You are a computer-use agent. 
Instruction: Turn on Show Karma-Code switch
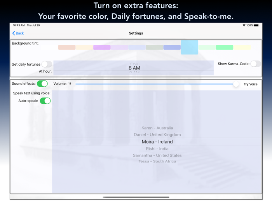256,64
